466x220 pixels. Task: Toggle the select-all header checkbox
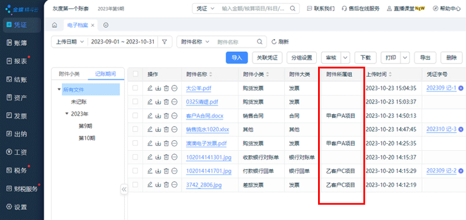(136, 74)
